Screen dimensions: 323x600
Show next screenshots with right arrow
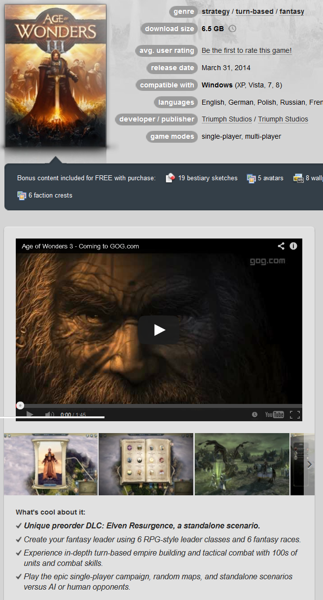[310, 464]
